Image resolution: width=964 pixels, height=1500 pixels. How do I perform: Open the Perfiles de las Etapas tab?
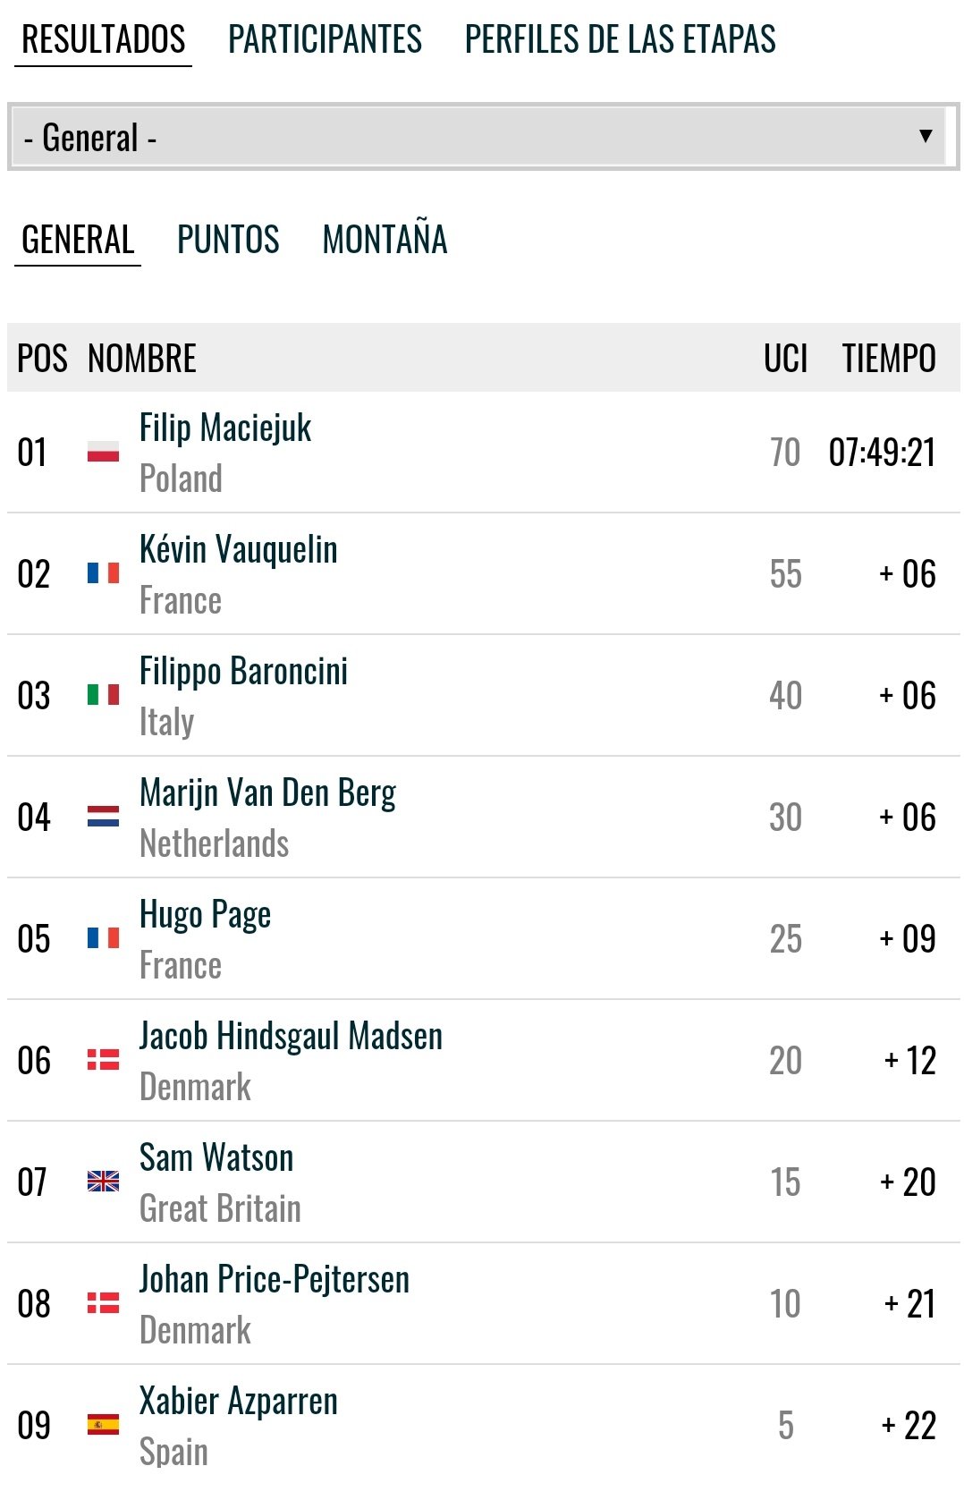pyautogui.click(x=620, y=40)
